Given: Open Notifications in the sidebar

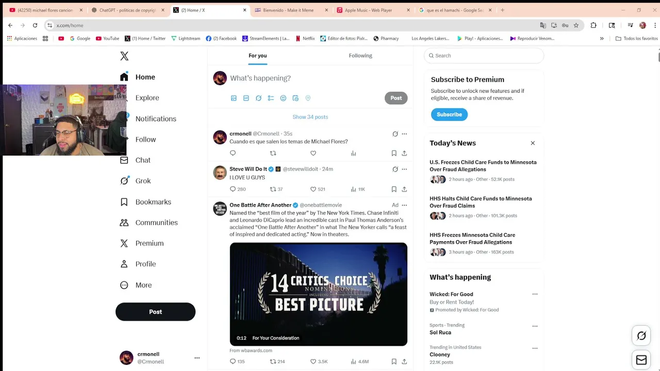Looking at the screenshot, I should tap(156, 119).
